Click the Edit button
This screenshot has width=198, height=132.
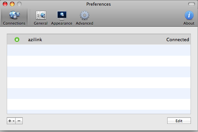(x=179, y=121)
